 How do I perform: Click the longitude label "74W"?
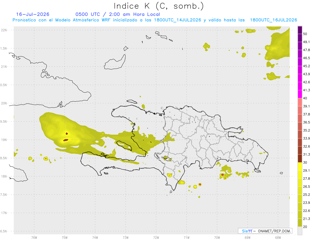95,237
